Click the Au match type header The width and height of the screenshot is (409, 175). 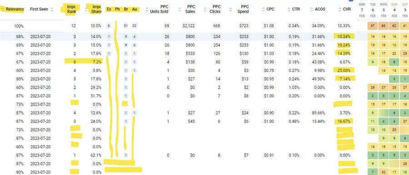(x=135, y=10)
